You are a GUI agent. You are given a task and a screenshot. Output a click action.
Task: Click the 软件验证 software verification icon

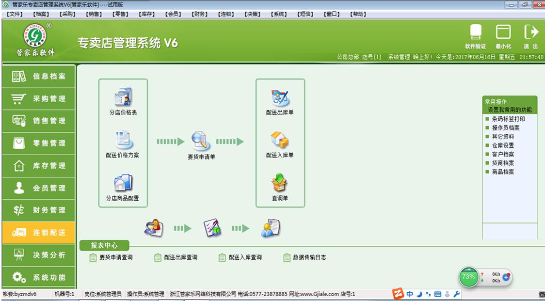coord(476,36)
